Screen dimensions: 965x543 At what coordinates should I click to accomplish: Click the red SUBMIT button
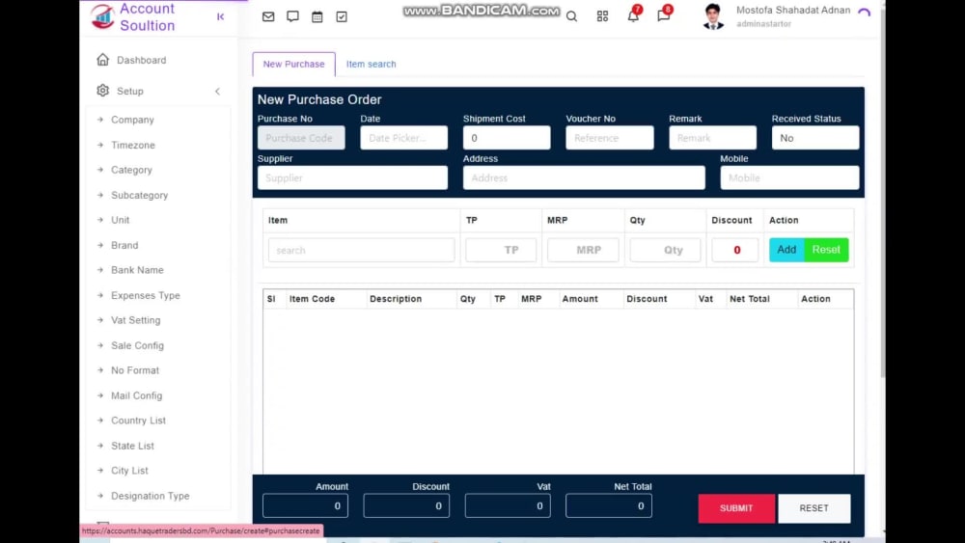tap(736, 508)
